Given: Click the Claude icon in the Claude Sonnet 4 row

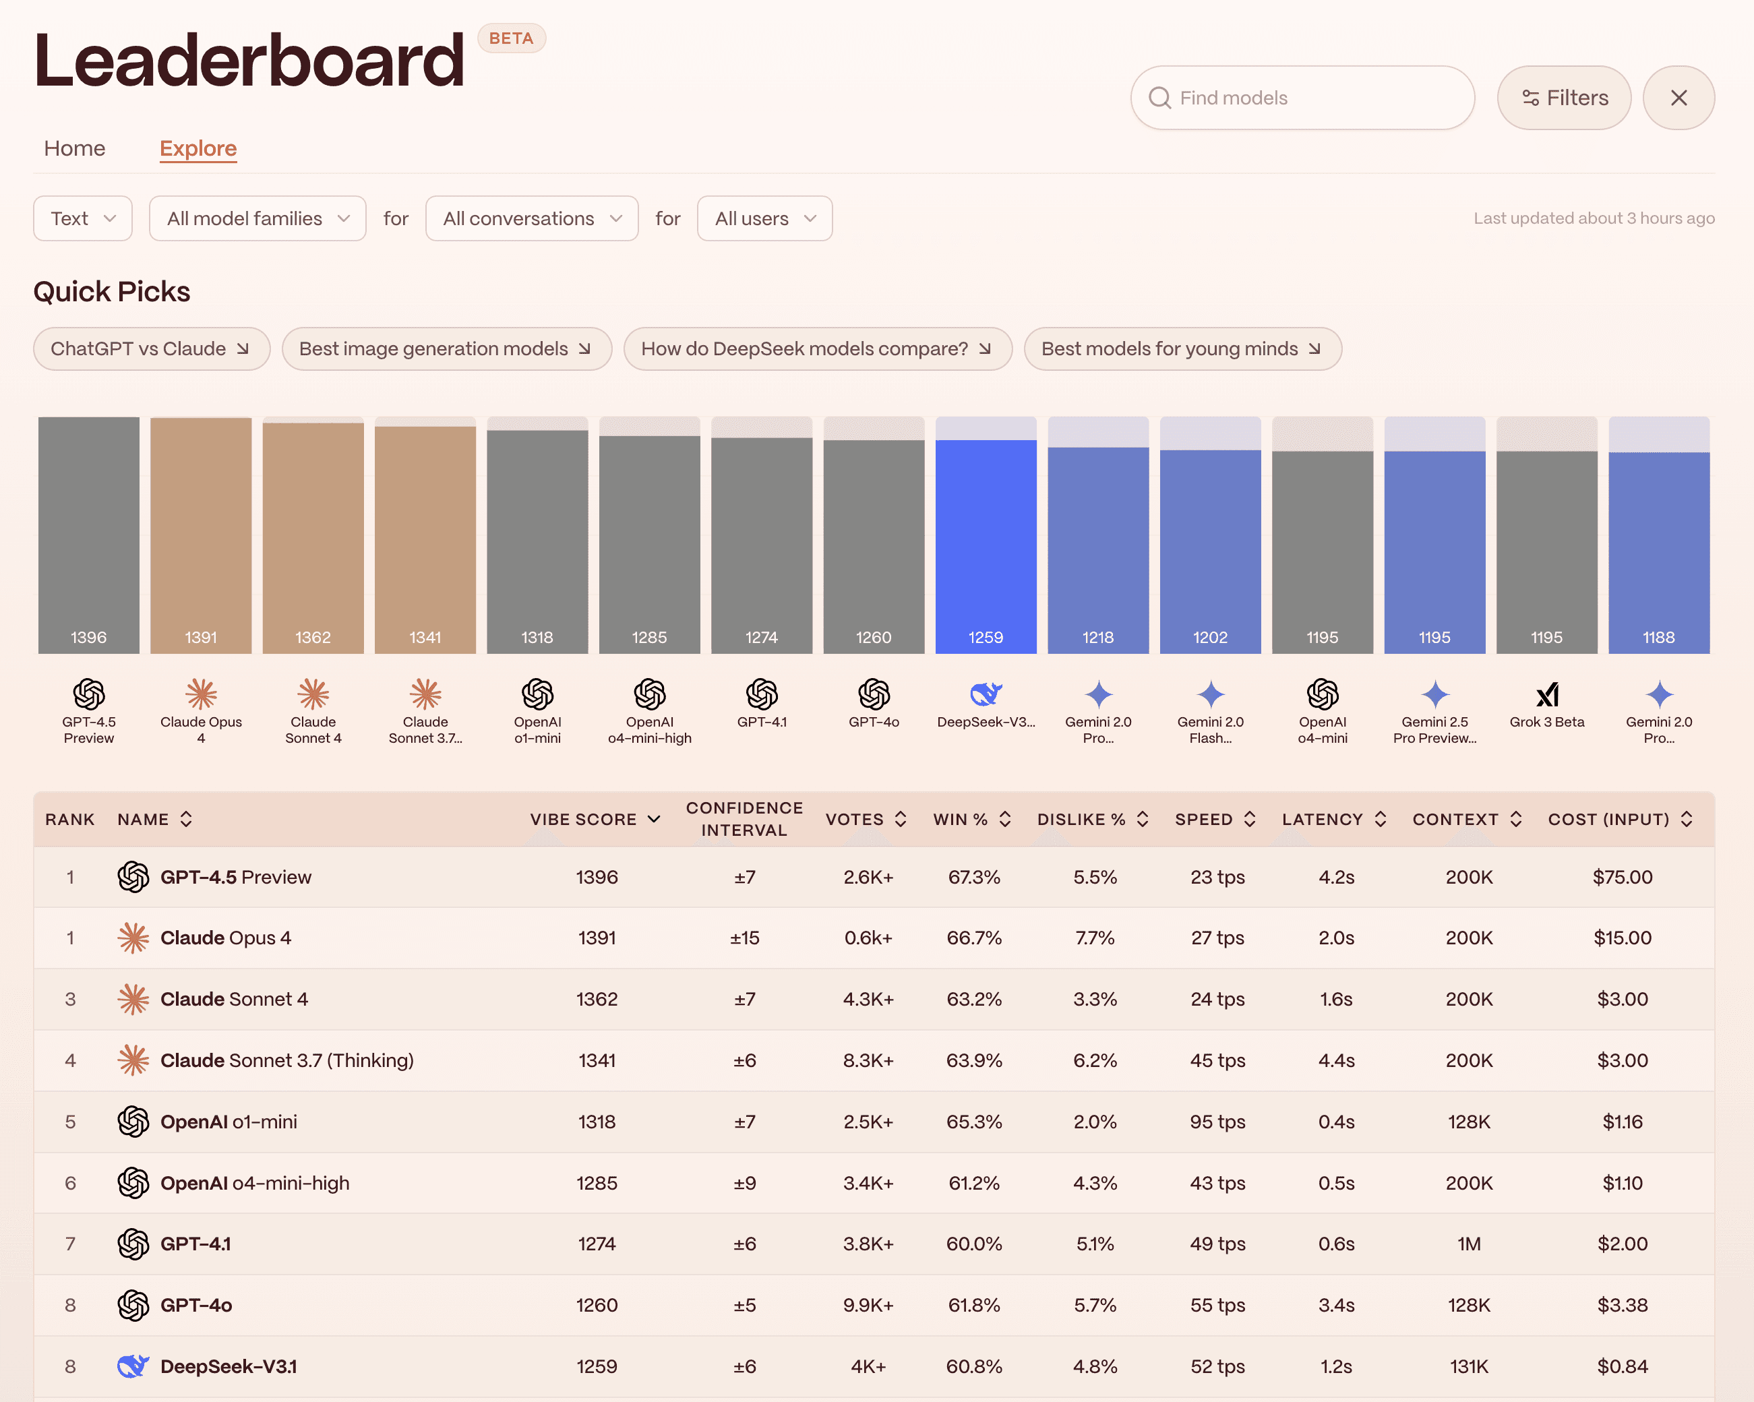Looking at the screenshot, I should click(133, 999).
